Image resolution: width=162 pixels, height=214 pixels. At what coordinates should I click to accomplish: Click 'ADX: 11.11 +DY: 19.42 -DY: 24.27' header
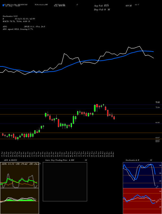tap(21, 164)
